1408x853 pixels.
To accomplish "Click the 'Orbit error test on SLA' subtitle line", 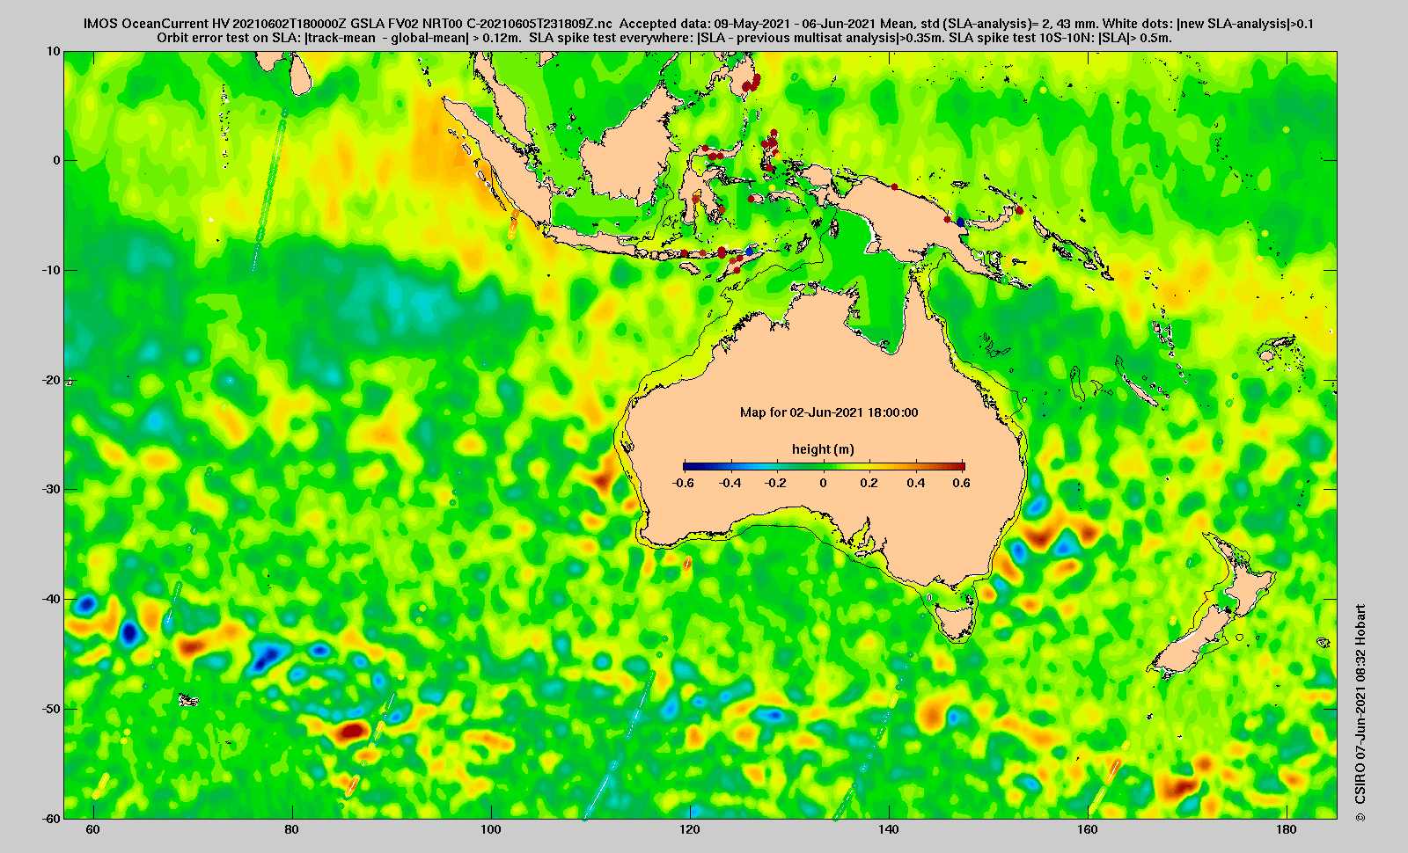I will [664, 38].
